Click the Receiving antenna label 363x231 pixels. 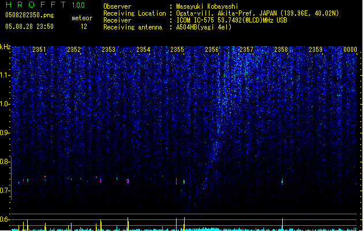pyautogui.click(x=133, y=27)
